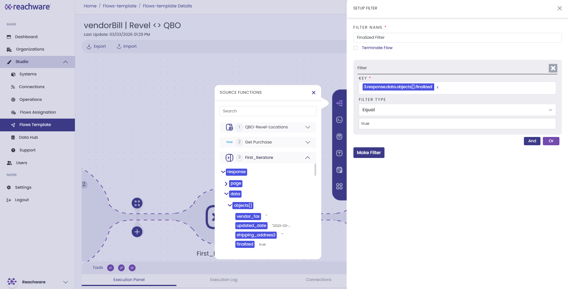Click the Reachware logo
This screenshot has height=289, width=568.
28,7
